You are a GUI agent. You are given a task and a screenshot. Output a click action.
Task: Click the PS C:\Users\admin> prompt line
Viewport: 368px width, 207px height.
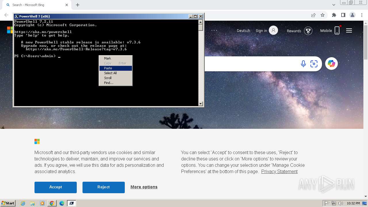(x=35, y=56)
